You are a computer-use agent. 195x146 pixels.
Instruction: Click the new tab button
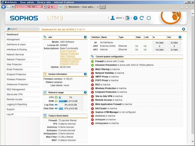(x=103, y=7)
